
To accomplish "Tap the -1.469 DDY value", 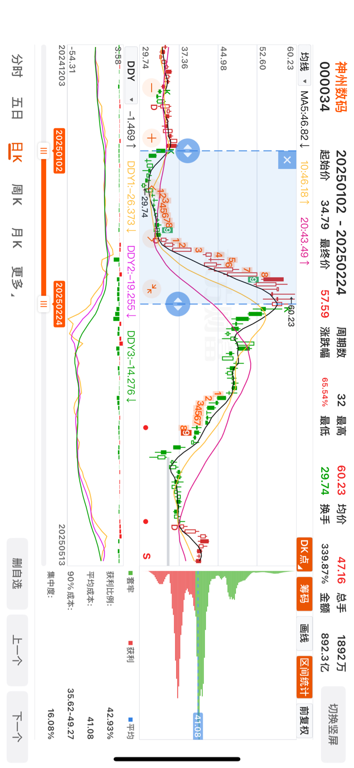I will [x=131, y=131].
